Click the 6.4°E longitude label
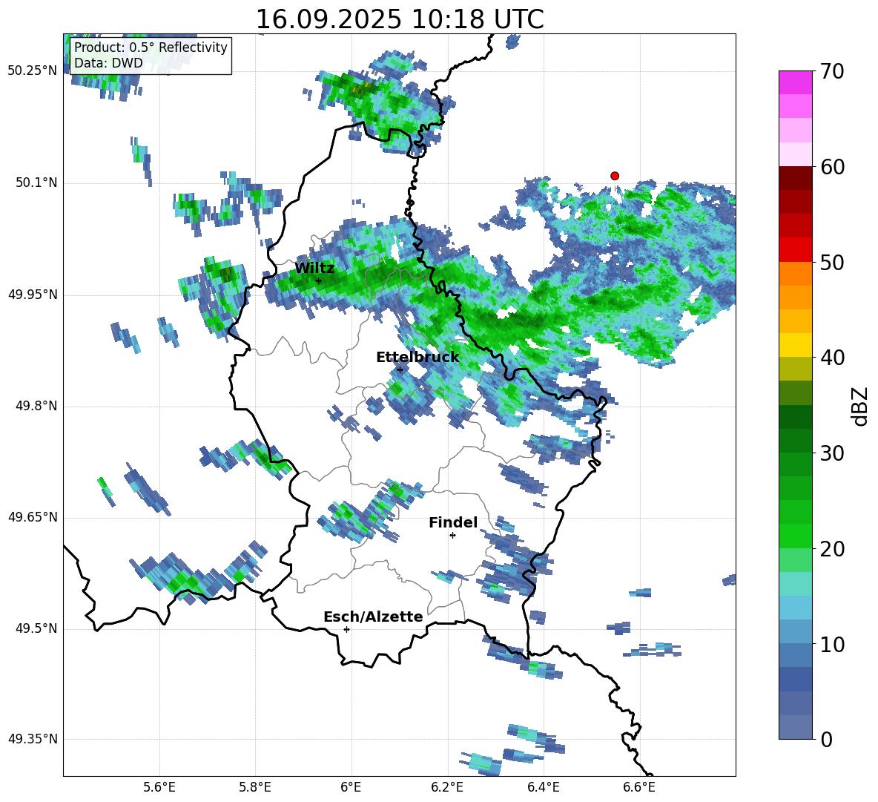 (543, 788)
